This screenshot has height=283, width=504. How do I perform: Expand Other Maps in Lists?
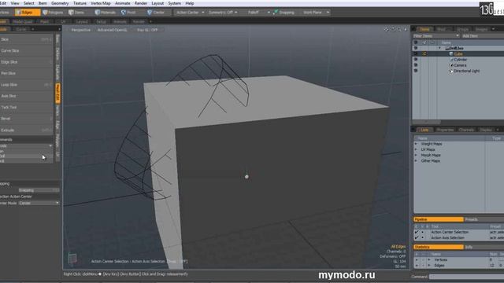tap(416, 160)
